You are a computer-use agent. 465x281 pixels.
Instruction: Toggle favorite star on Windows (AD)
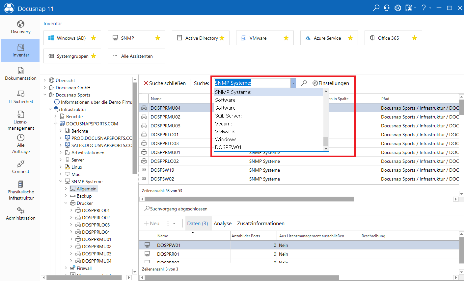click(x=94, y=38)
